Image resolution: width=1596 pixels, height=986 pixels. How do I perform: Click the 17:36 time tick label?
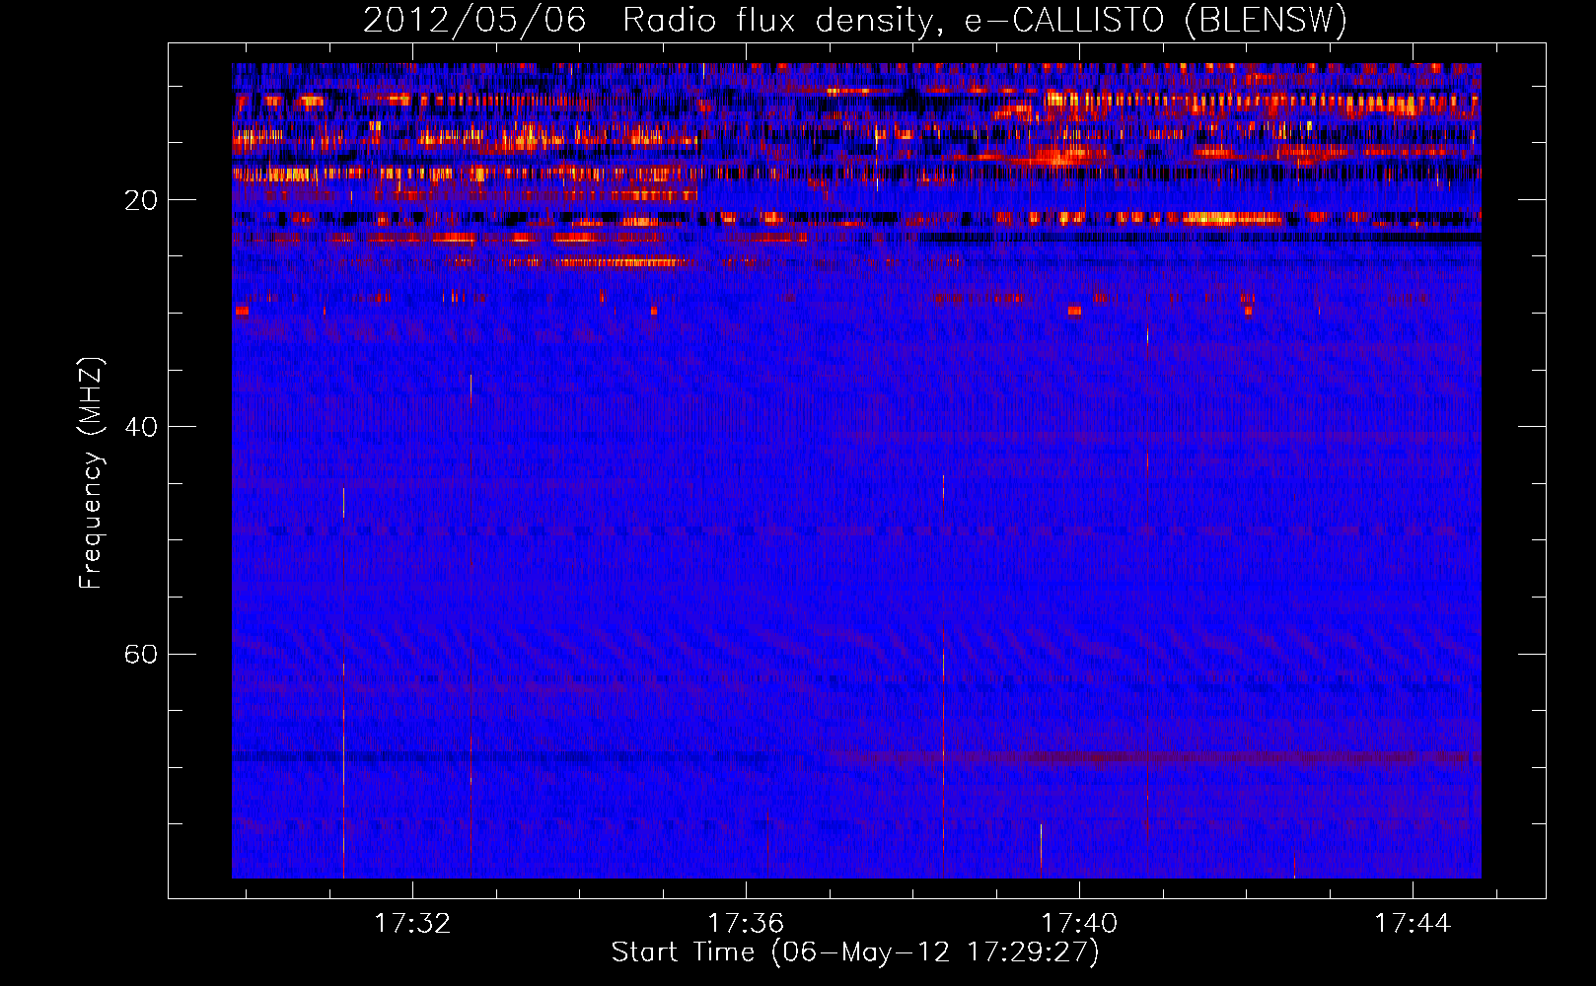pyautogui.click(x=746, y=923)
